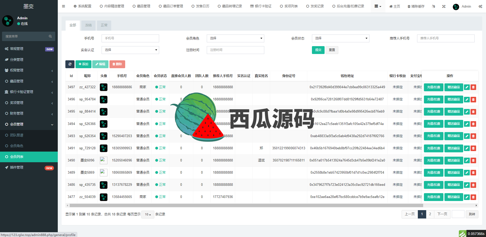This screenshot has height=237, width=486.
Task: Delete row 3497 with trash icon
Action: coord(473,87)
